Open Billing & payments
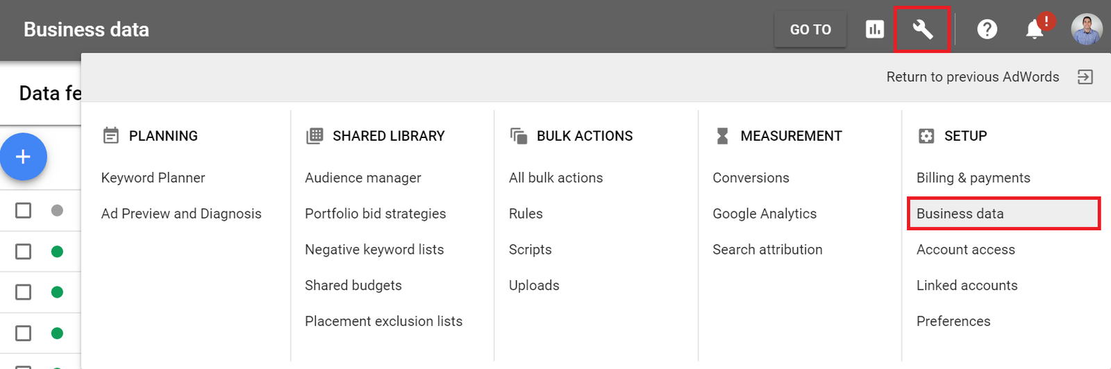The width and height of the screenshot is (1111, 369). coord(973,178)
